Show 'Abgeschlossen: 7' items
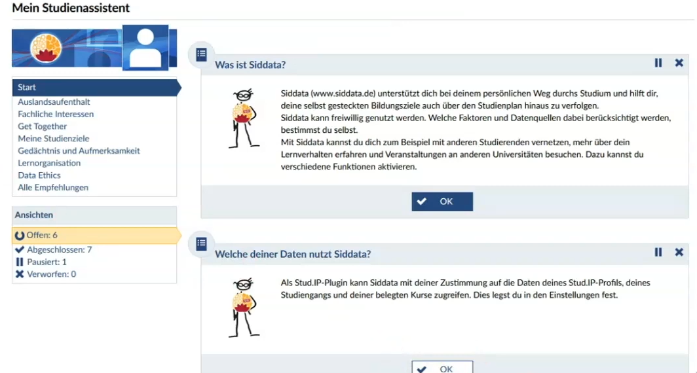 point(59,249)
